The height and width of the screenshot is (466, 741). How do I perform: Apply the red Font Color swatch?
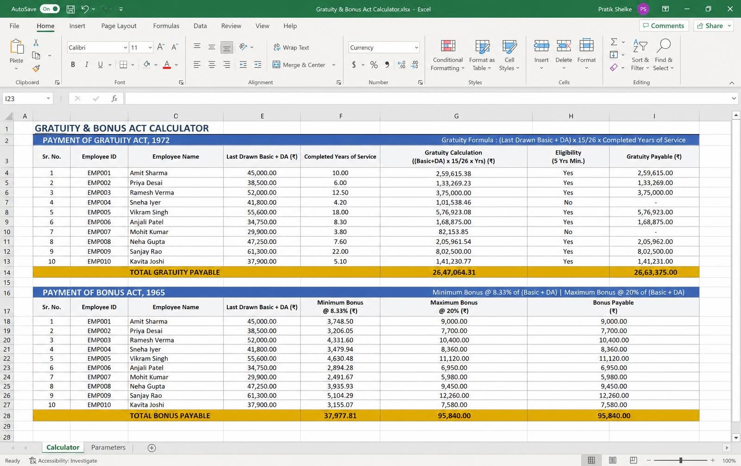(167, 65)
